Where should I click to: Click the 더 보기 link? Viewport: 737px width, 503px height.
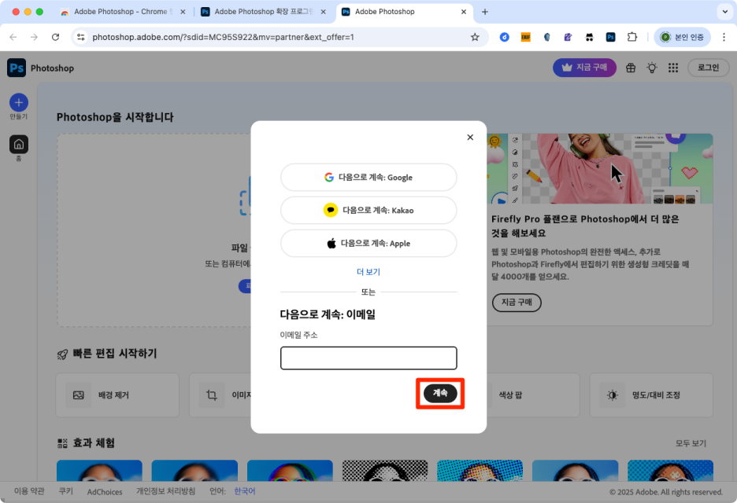(368, 272)
